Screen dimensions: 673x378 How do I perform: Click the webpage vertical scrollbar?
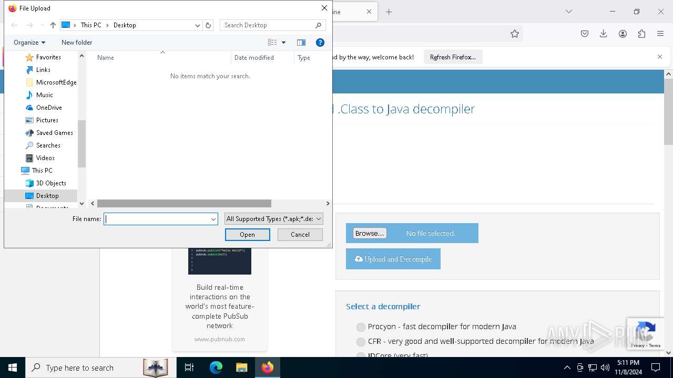click(x=668, y=112)
